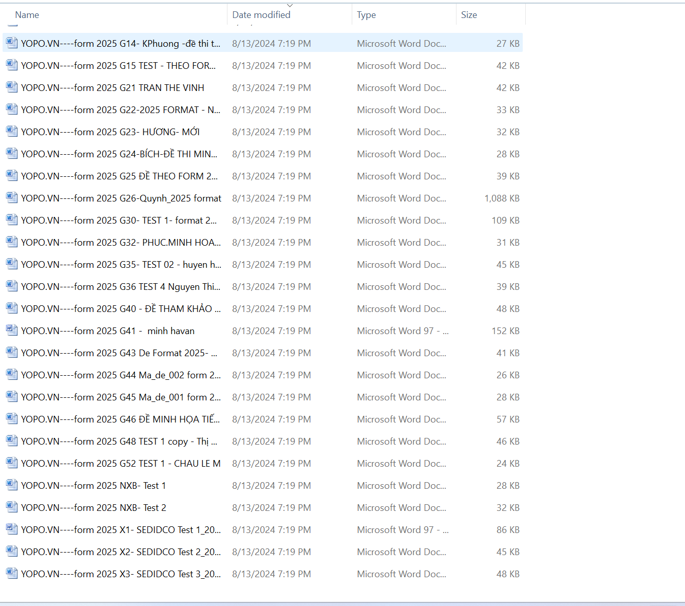Click Word icon of X2- SEDIDCO Test 2
This screenshot has height=606, width=685.
click(x=12, y=552)
